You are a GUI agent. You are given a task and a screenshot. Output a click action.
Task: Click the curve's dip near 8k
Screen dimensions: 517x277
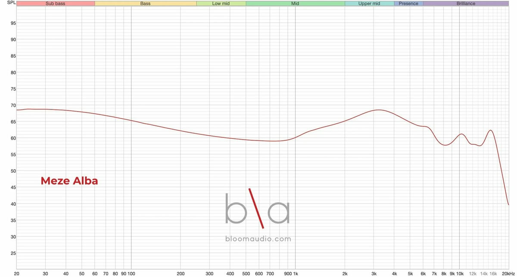click(x=445, y=145)
